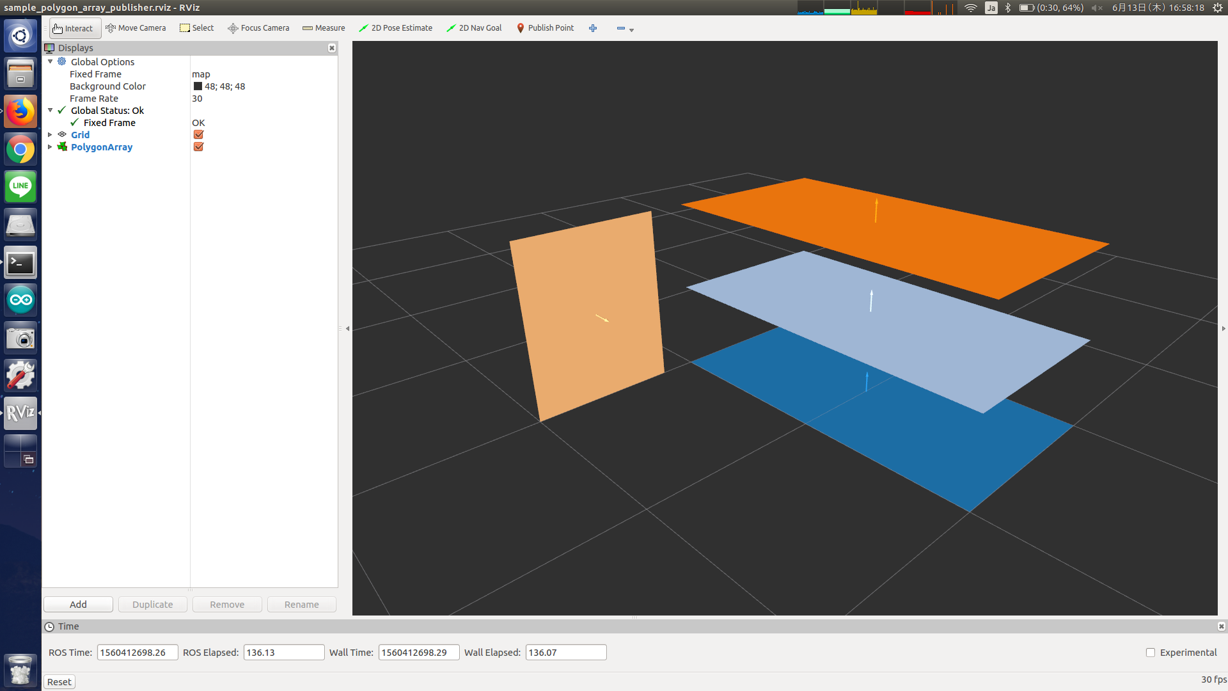Collapse the Global Status tree node
1228x691 pixels.
[51, 110]
